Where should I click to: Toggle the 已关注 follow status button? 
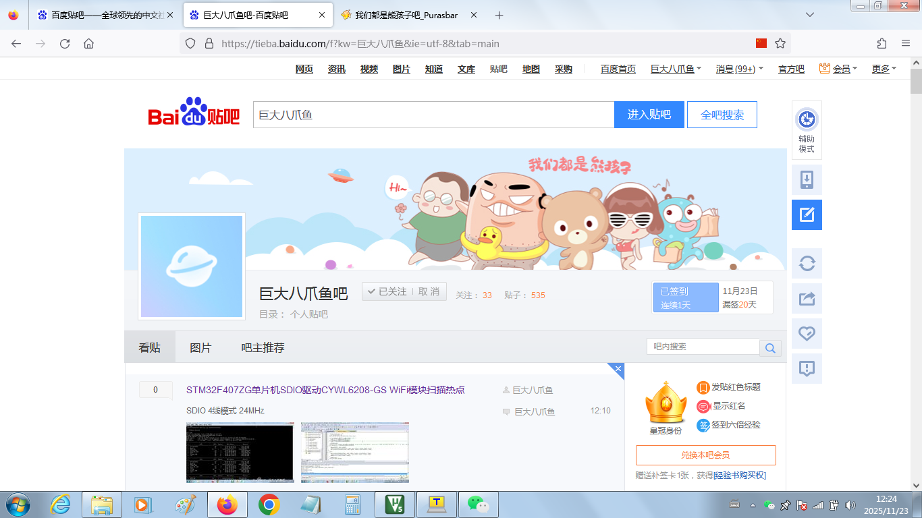tap(387, 291)
